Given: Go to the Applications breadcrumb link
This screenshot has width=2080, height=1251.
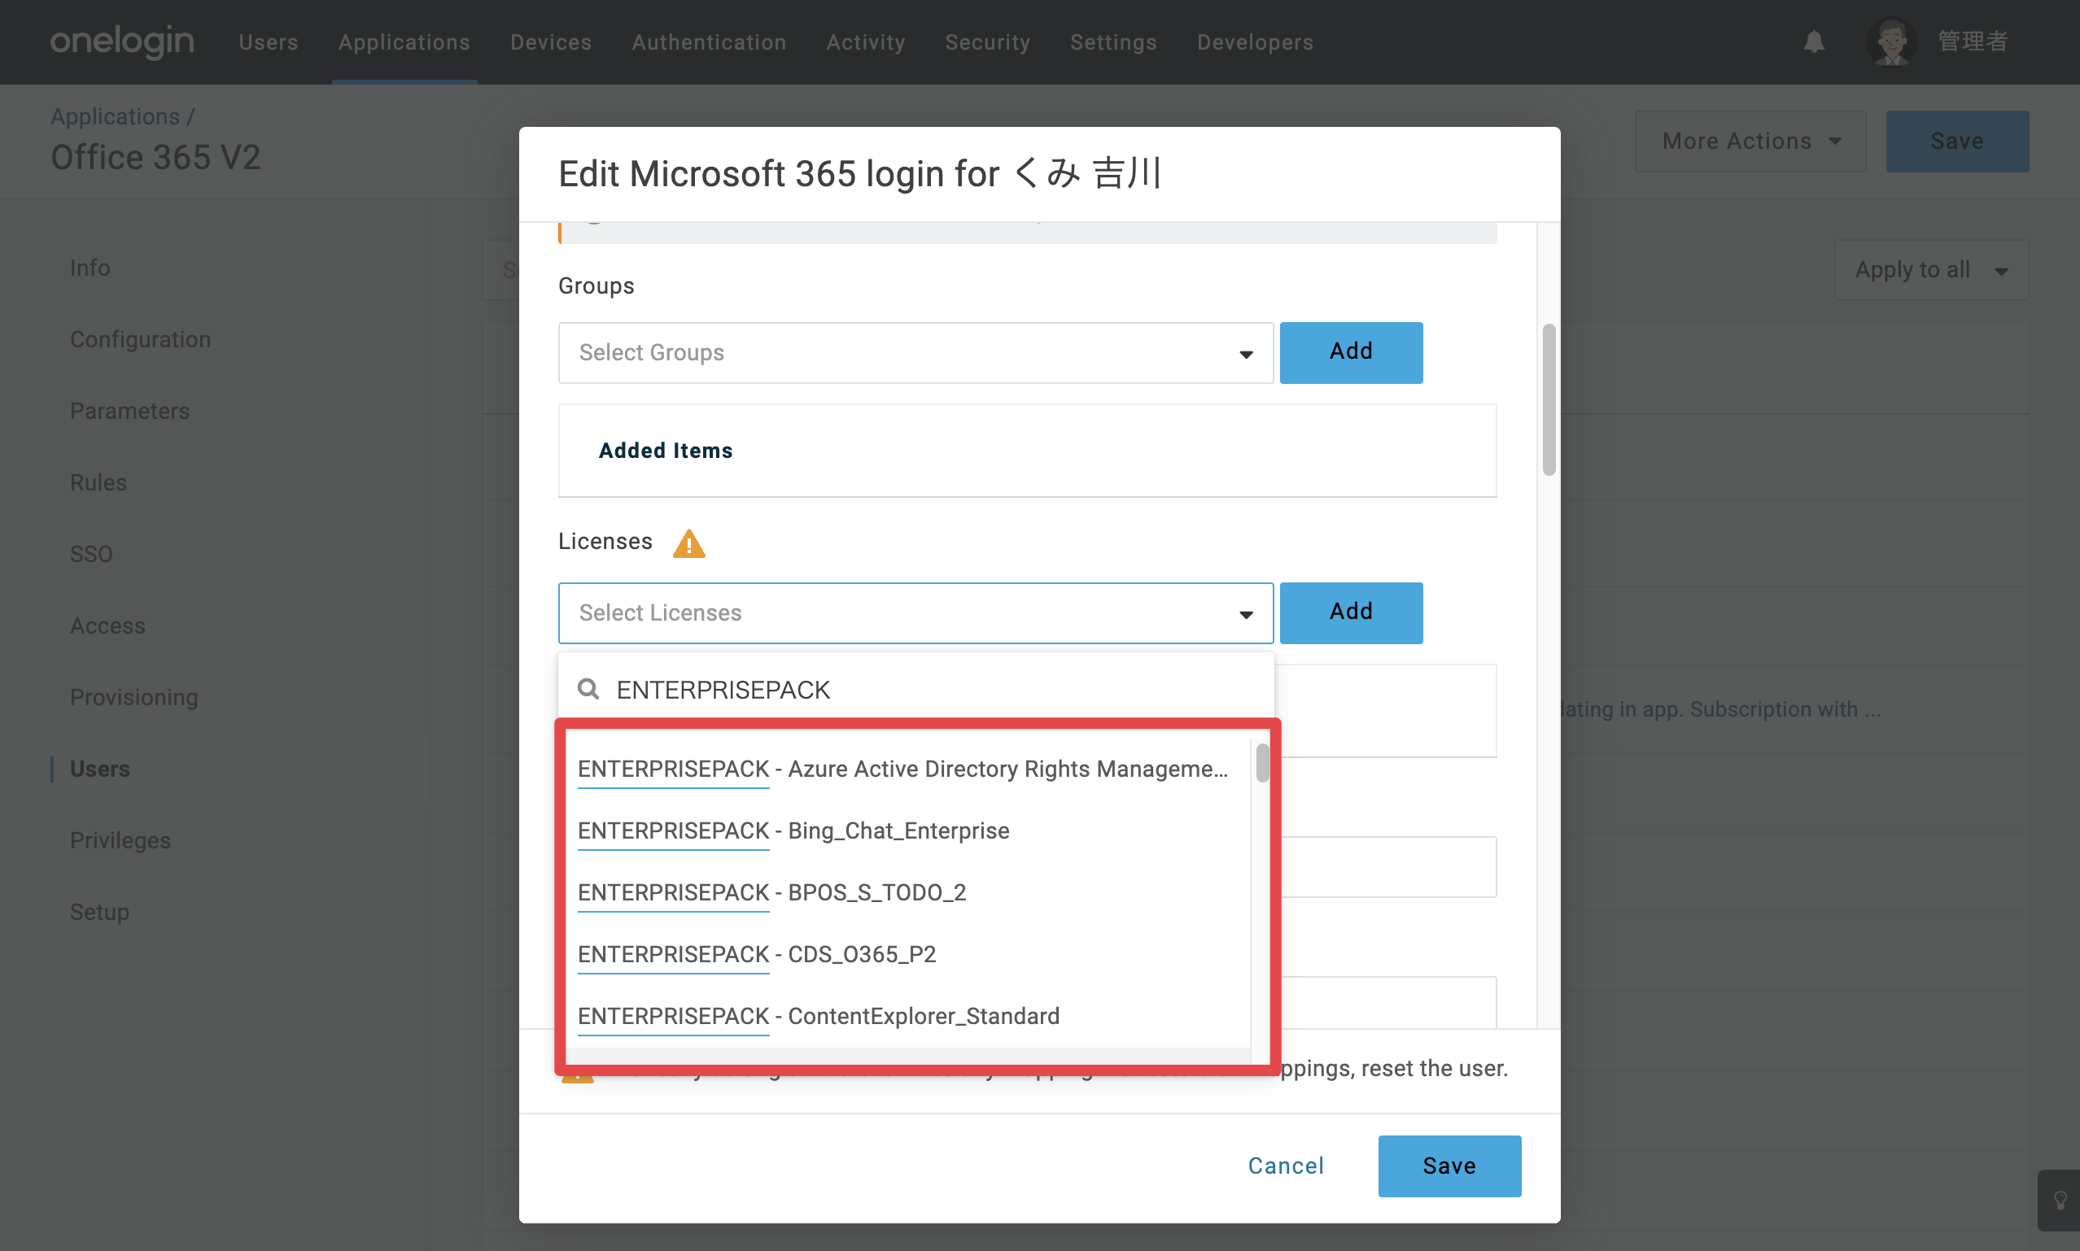Looking at the screenshot, I should (x=115, y=116).
